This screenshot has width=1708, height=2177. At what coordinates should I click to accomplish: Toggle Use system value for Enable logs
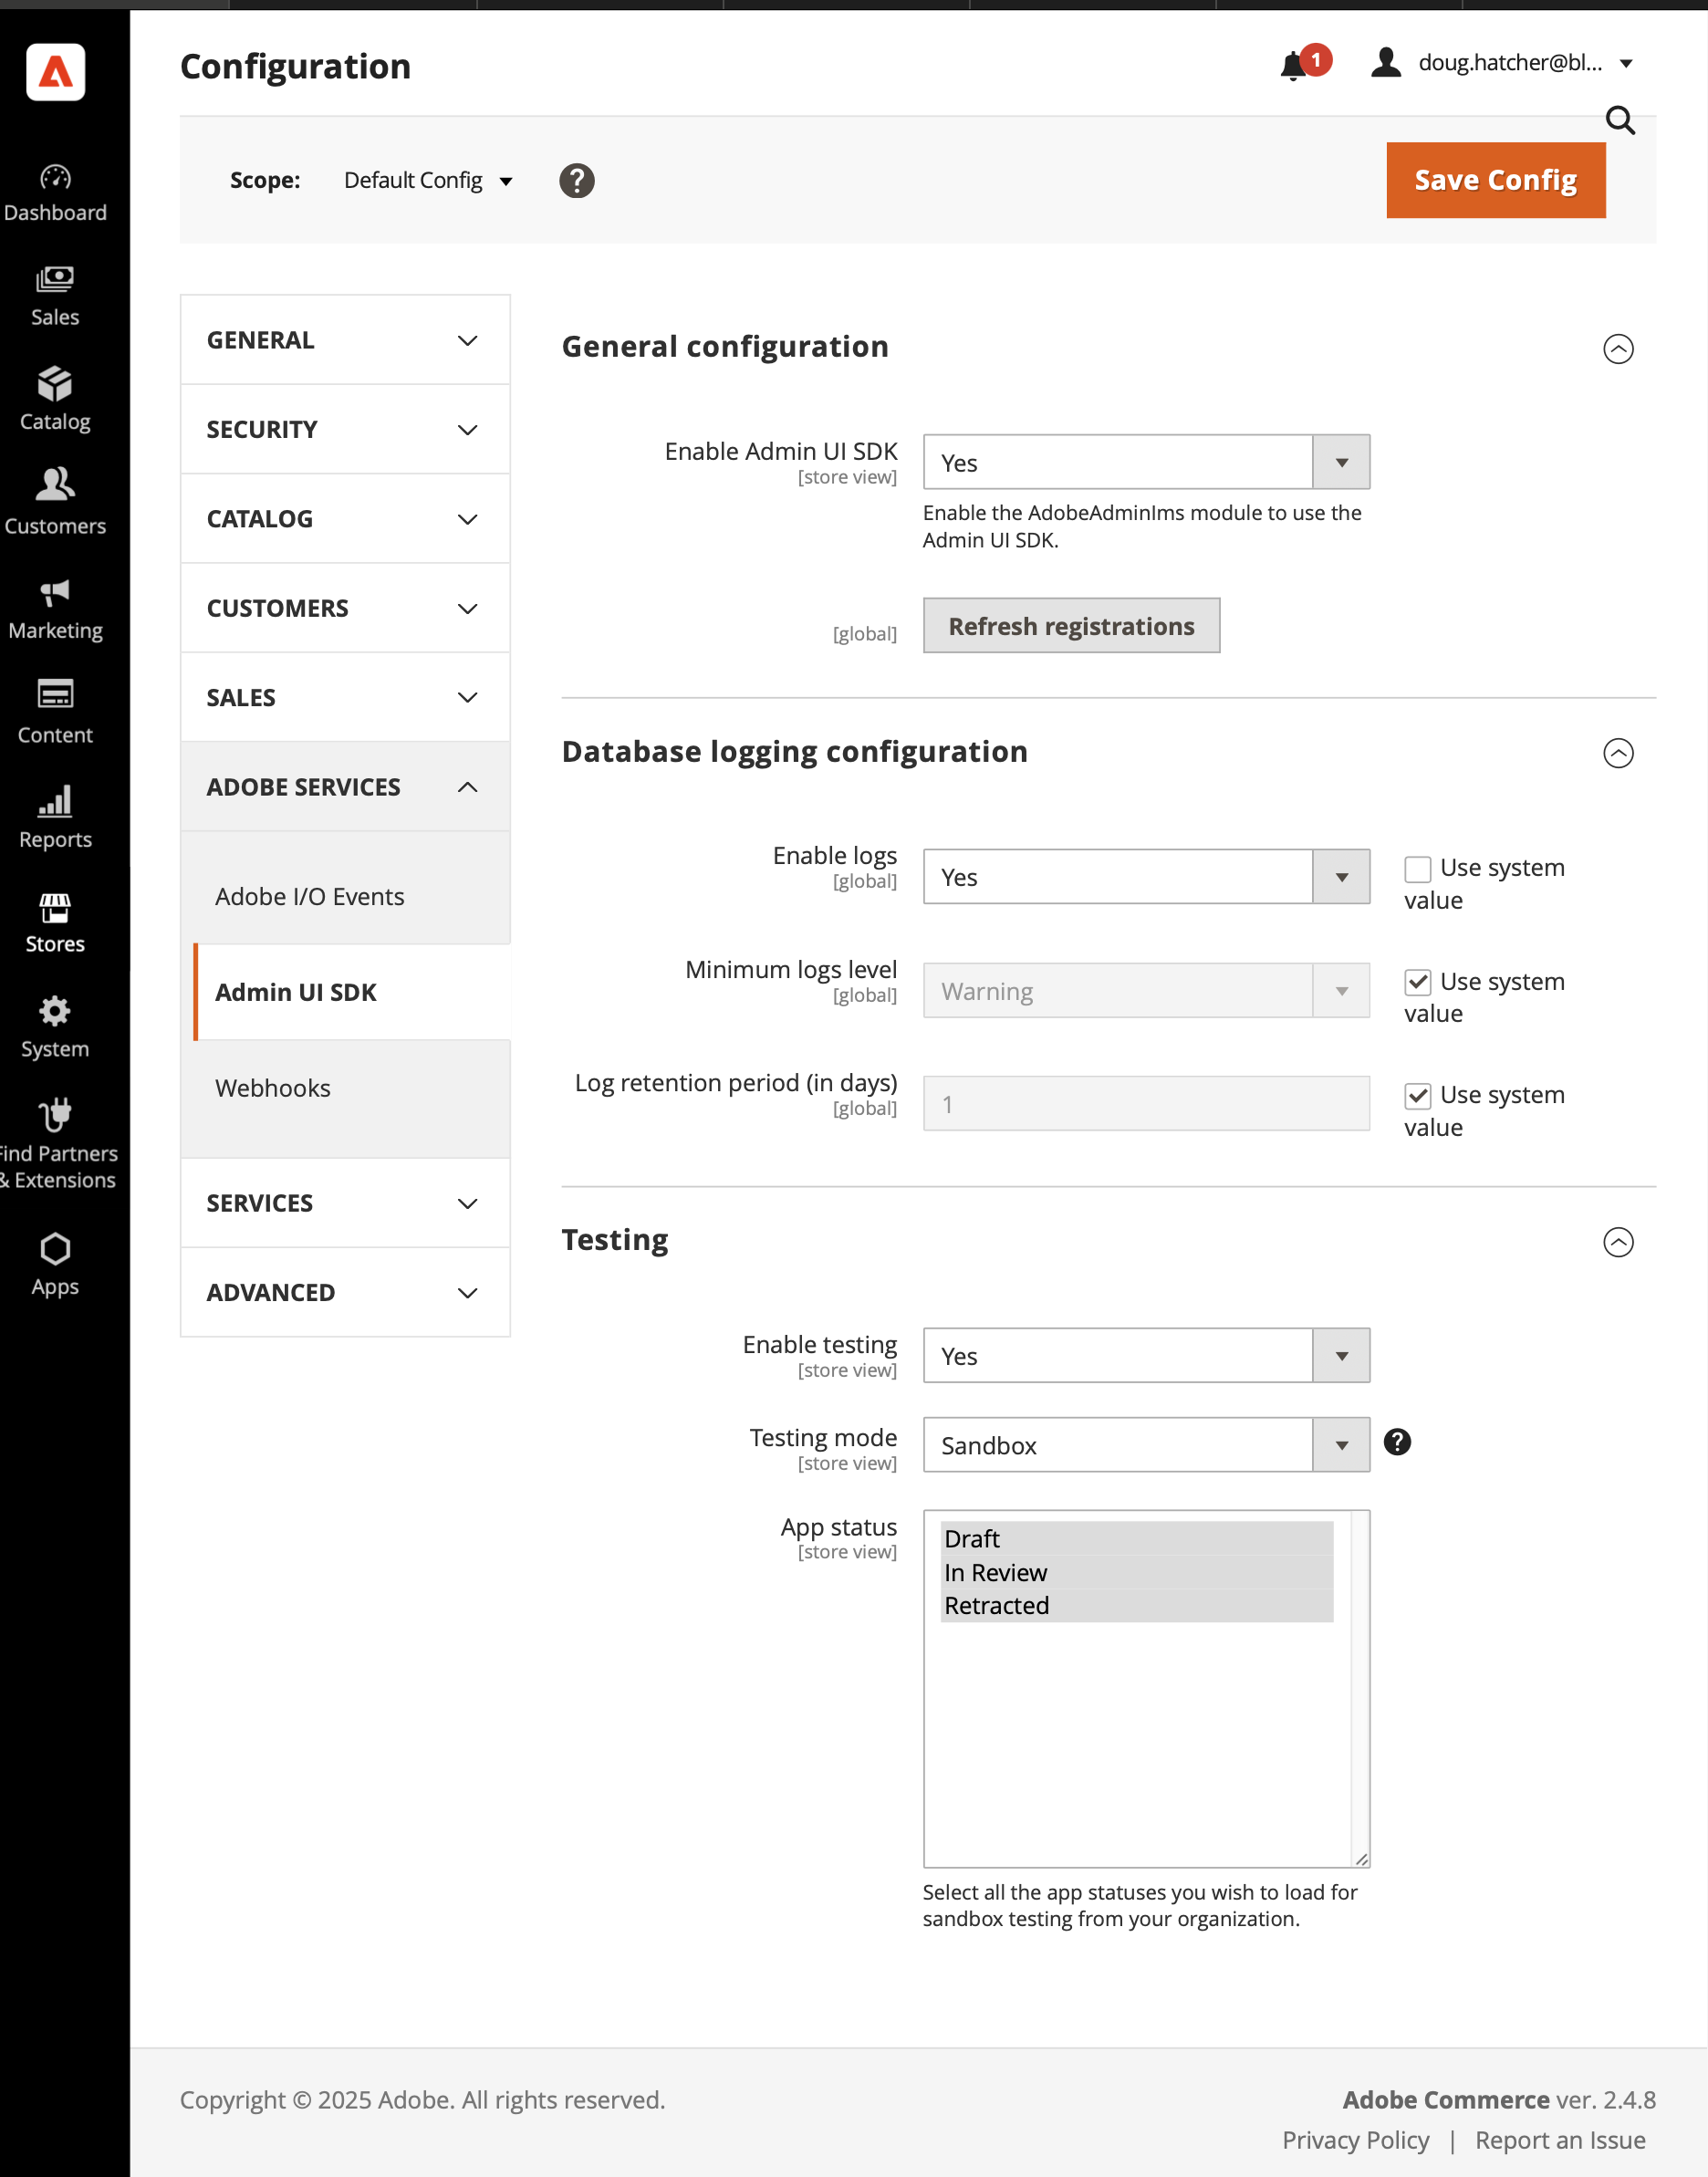point(1417,869)
